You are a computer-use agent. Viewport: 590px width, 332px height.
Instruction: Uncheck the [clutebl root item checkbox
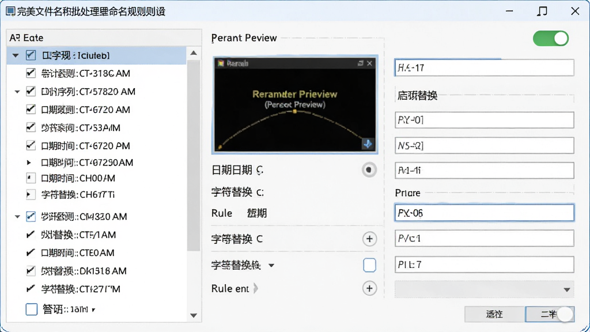[x=31, y=55]
